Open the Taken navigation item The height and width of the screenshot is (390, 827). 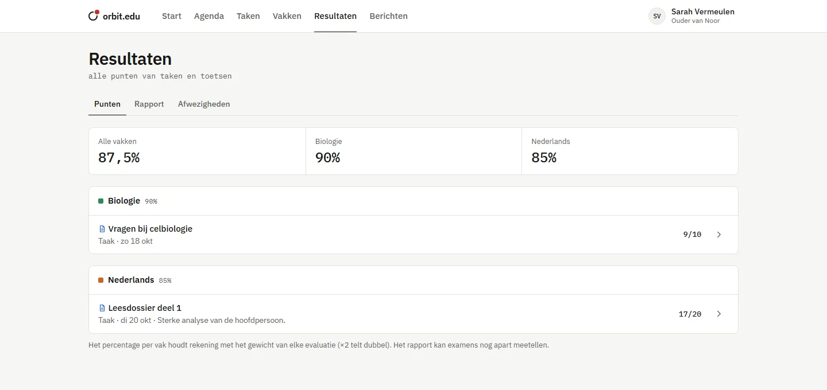(248, 16)
